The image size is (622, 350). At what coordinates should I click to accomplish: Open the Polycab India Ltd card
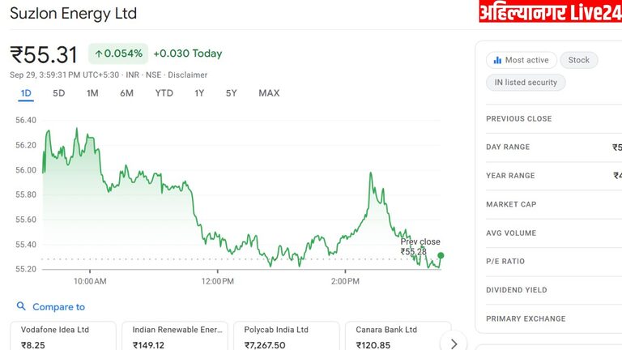pyautogui.click(x=286, y=336)
